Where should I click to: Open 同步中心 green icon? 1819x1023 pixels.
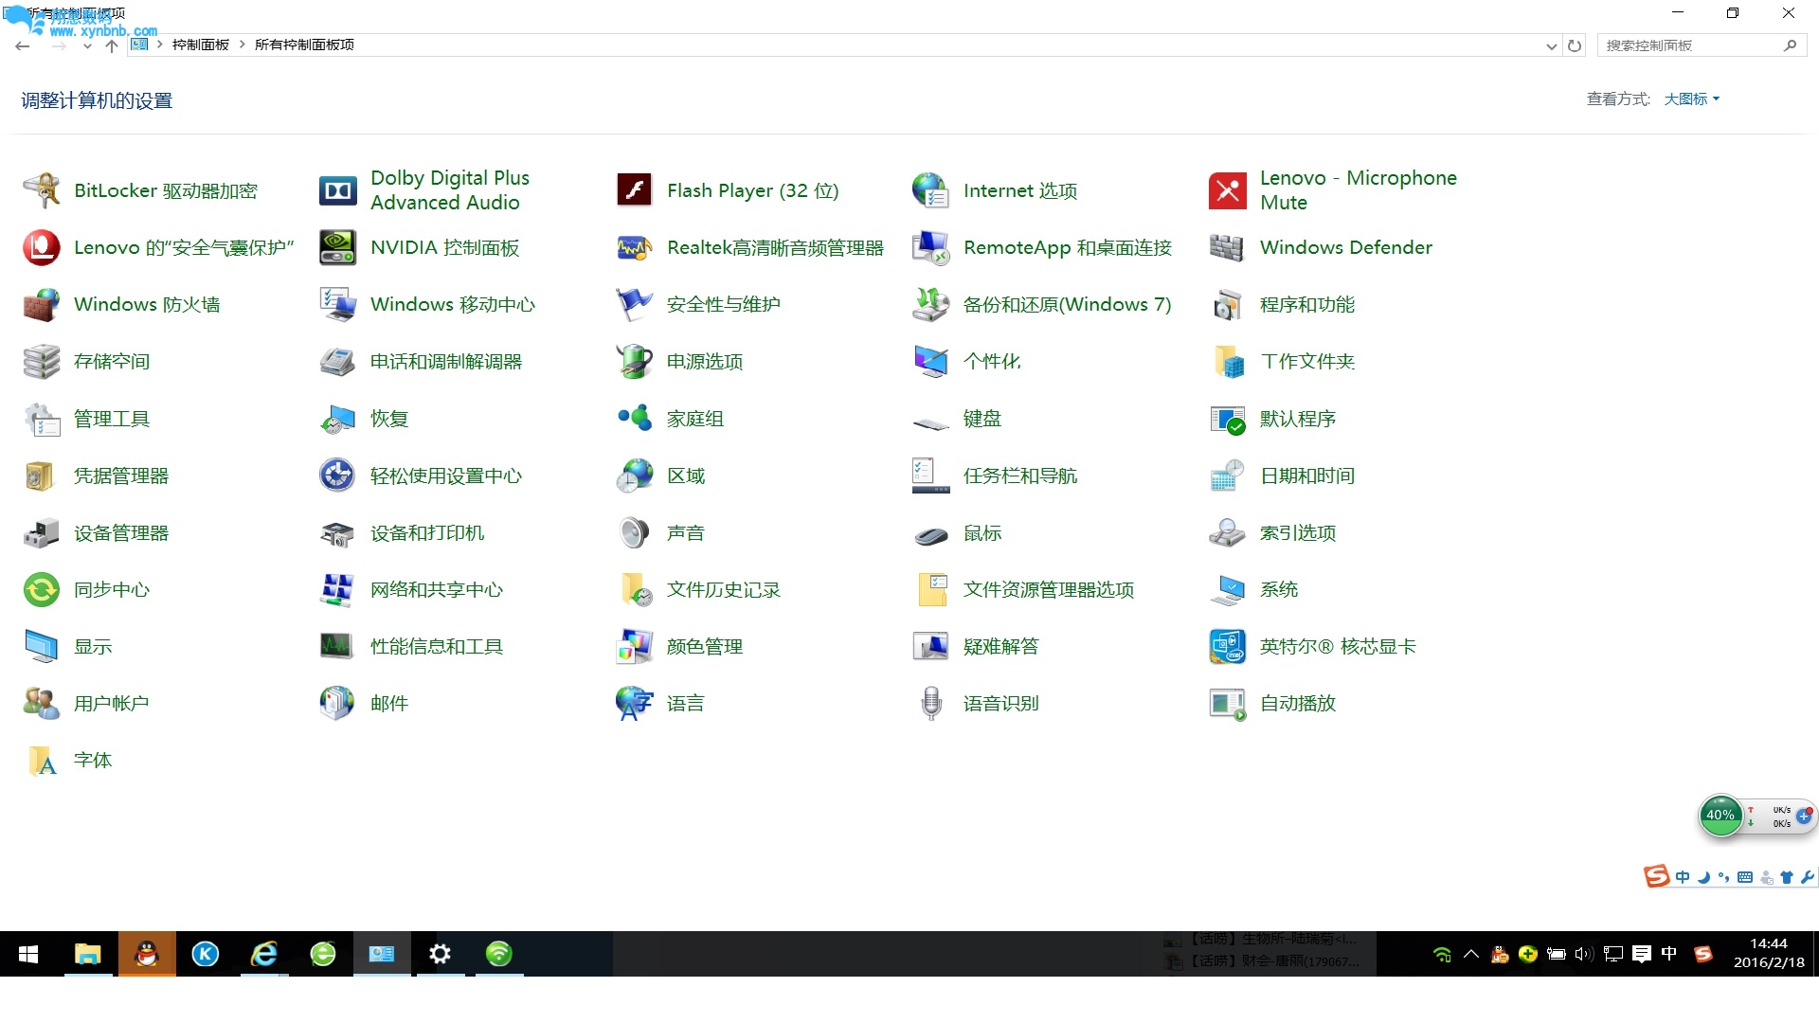[42, 589]
